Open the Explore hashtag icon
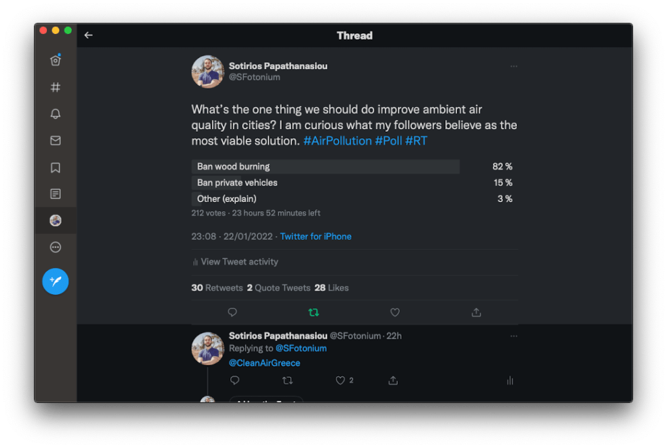The height and width of the screenshot is (448, 667). (55, 87)
